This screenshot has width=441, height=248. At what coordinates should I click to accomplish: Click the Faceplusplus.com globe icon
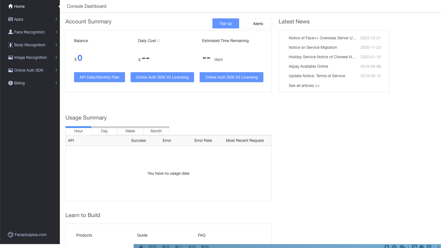(11, 235)
